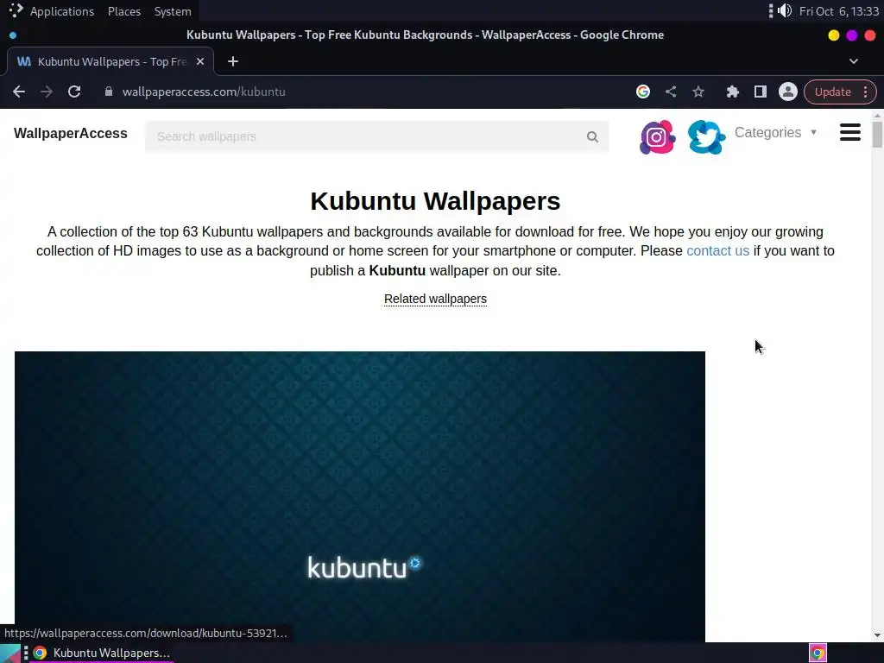The image size is (884, 663).
Task: Click the top panel handle dots
Action: tap(771, 10)
